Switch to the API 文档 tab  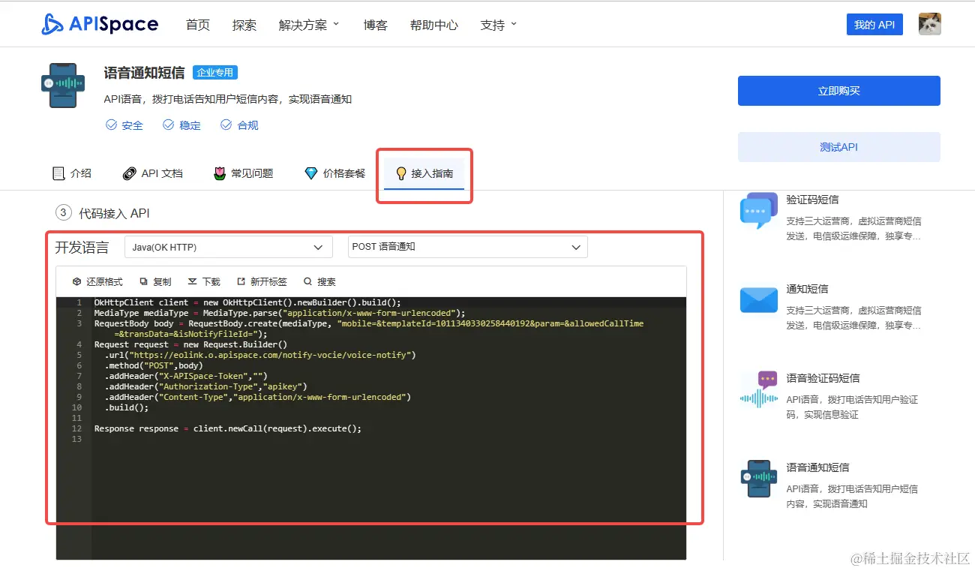pos(152,173)
